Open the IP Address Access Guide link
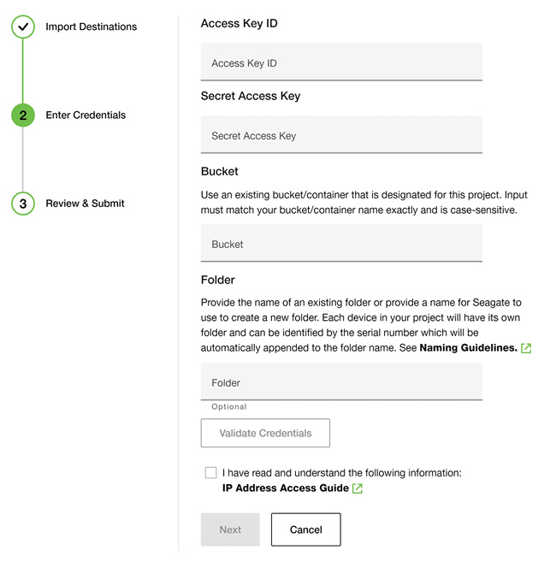 (x=285, y=488)
